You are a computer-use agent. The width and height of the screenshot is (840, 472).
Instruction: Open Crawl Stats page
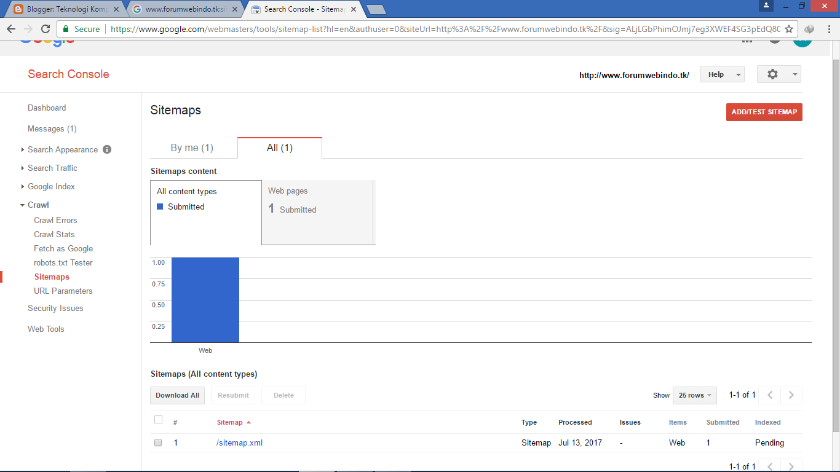pyautogui.click(x=54, y=234)
